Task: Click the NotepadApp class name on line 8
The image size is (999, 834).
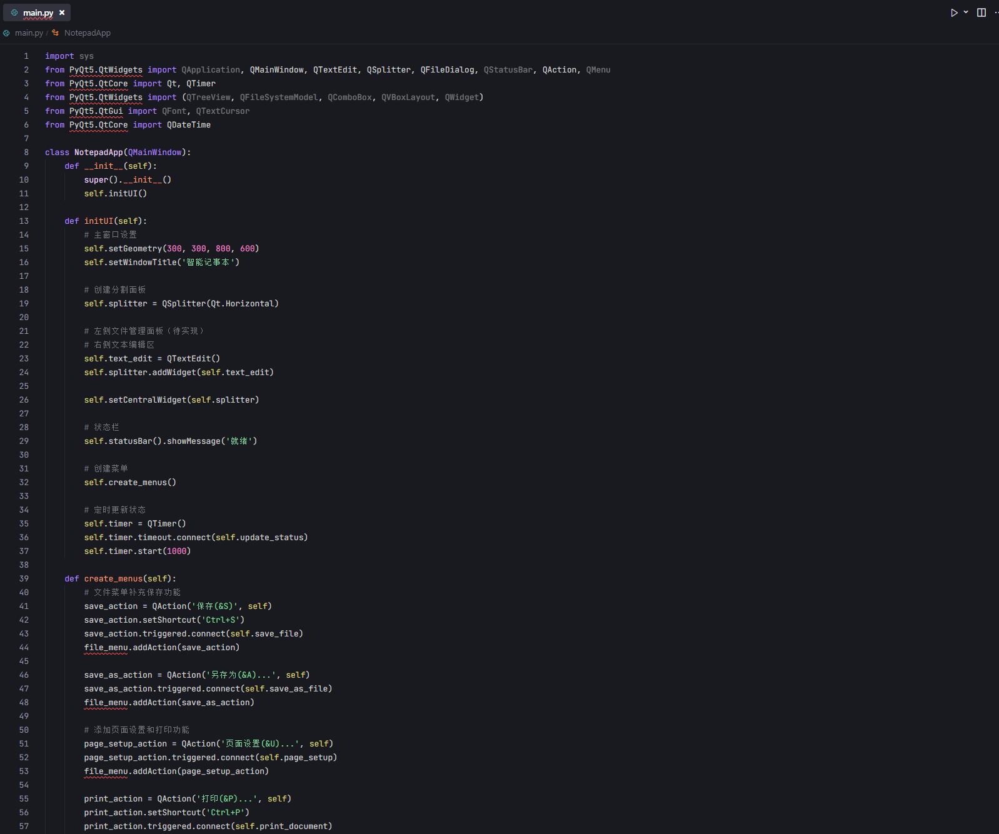Action: [x=98, y=153]
